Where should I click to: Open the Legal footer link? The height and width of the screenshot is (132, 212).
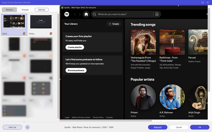click(67, 117)
